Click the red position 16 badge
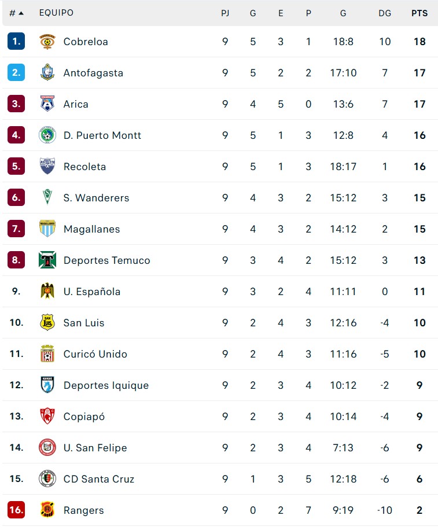The image size is (438, 530). coord(16,510)
